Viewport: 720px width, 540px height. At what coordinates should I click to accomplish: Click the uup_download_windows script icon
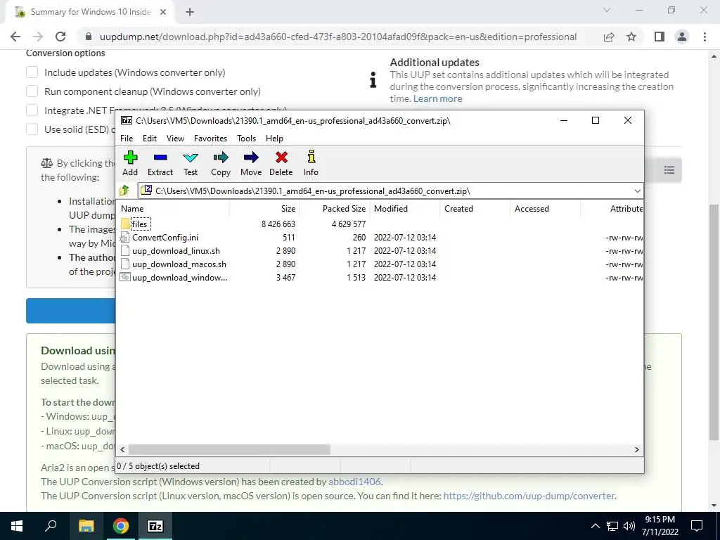pos(124,277)
